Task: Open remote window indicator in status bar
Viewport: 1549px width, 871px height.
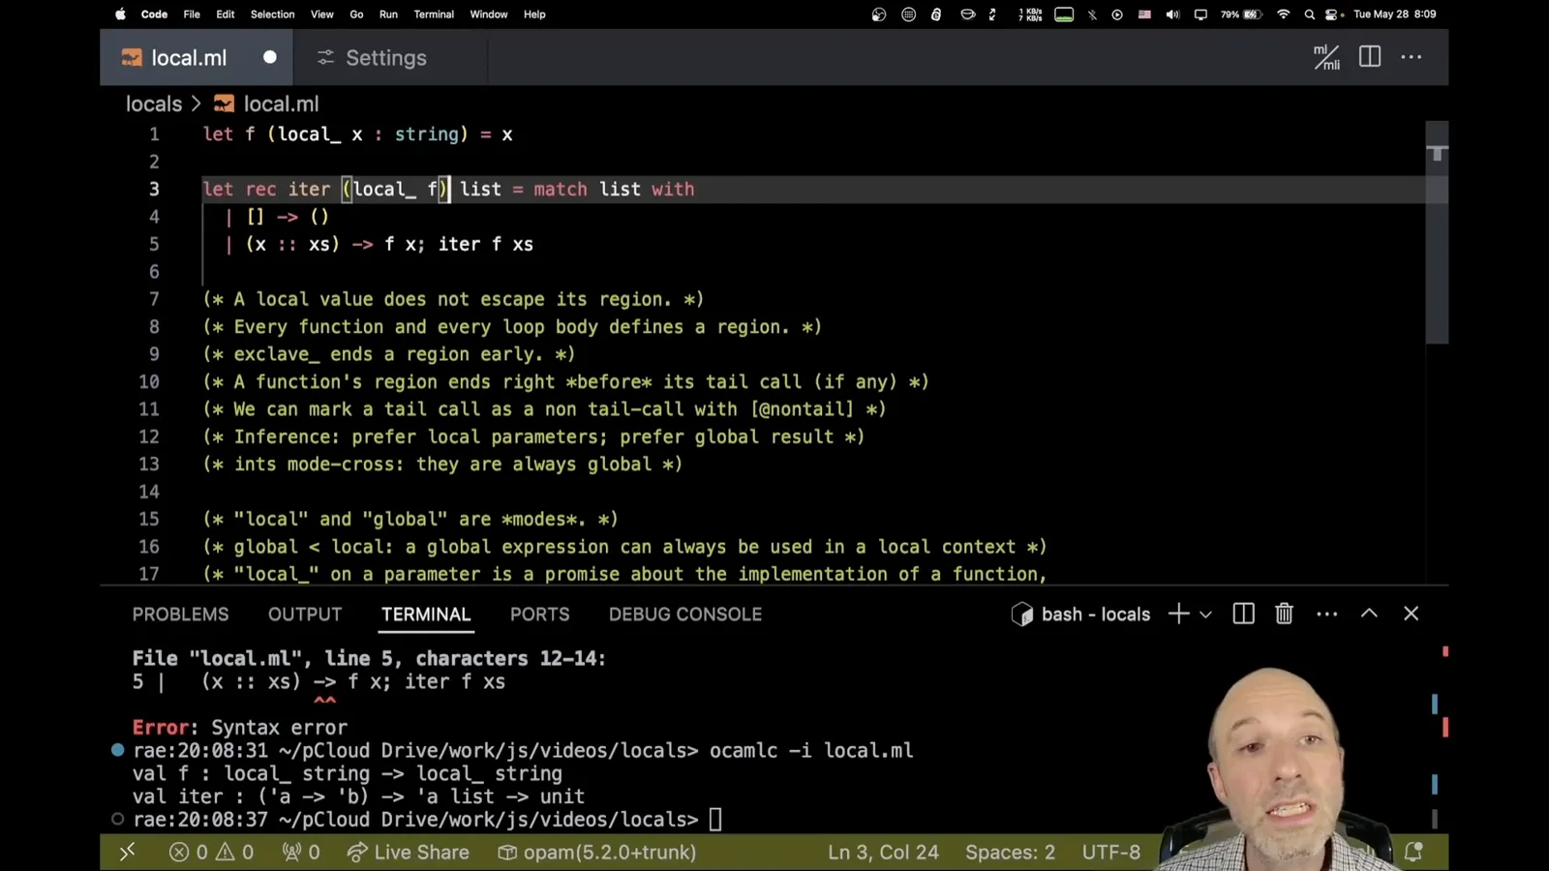Action: click(127, 853)
